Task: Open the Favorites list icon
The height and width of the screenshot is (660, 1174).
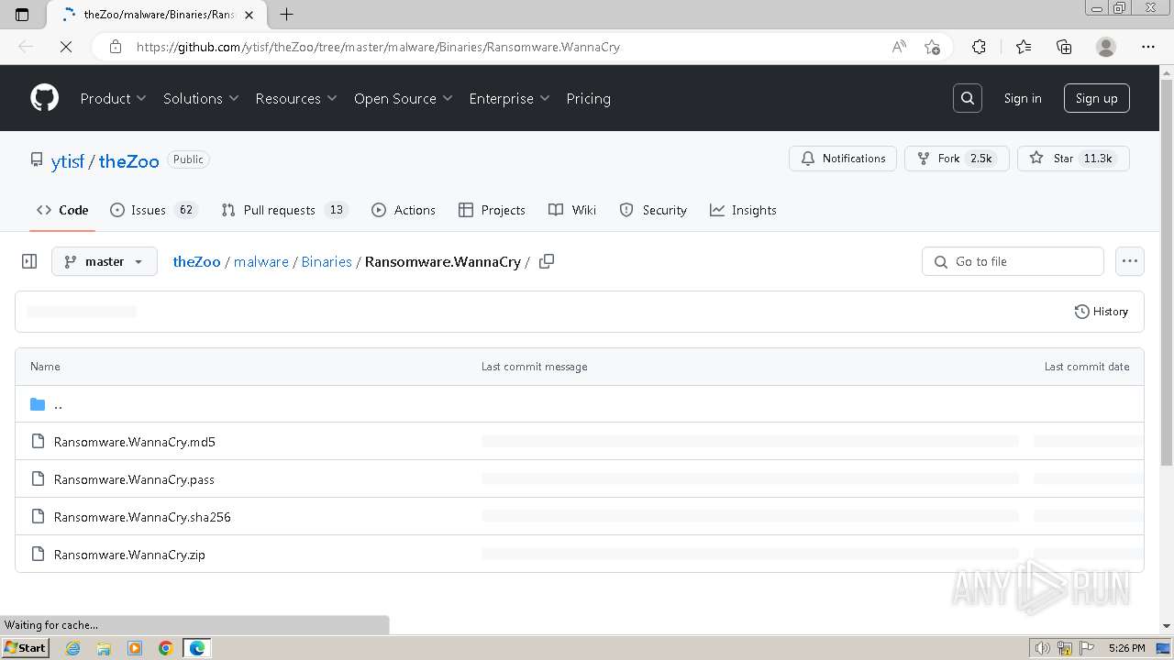Action: pos(1024,47)
